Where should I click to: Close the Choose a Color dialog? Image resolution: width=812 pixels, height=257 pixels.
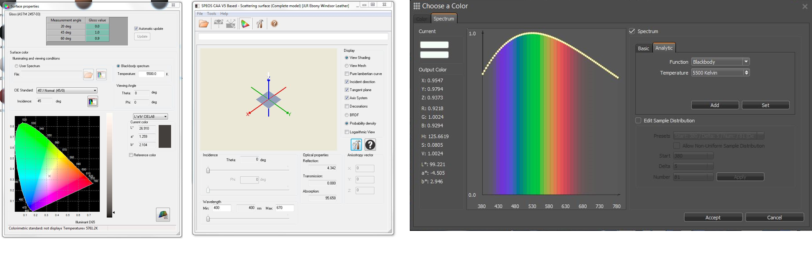tap(805, 6)
